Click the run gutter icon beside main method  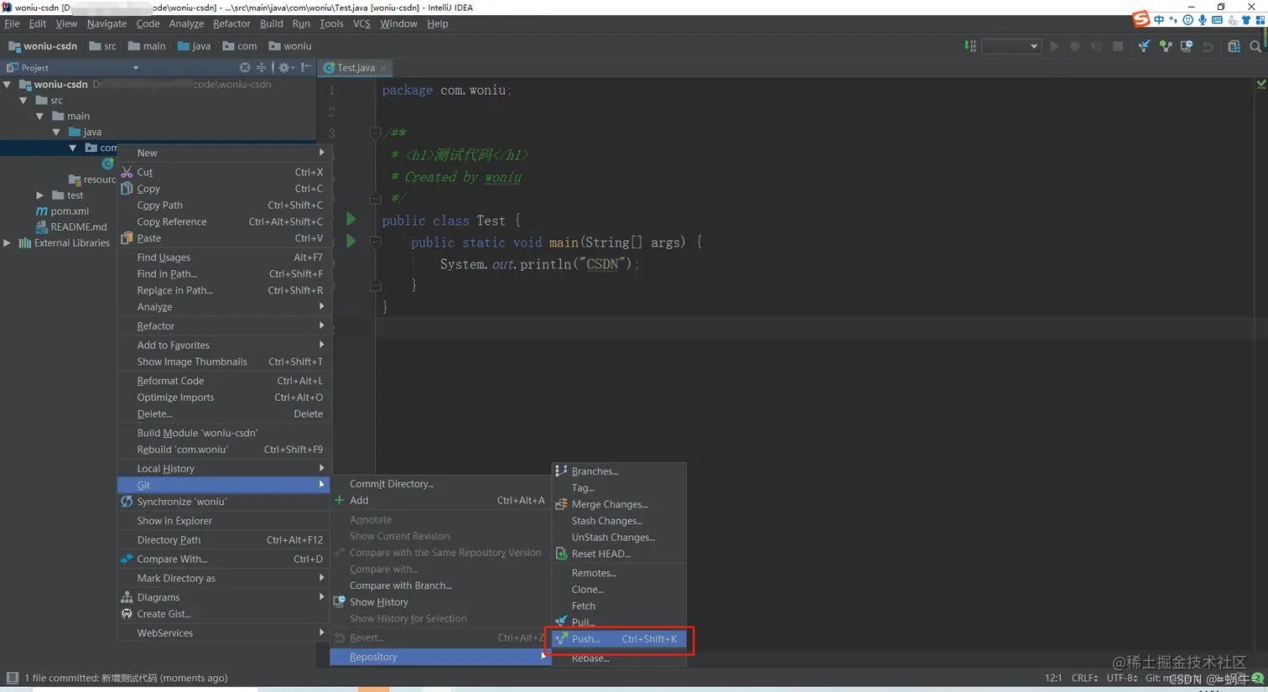pos(351,241)
